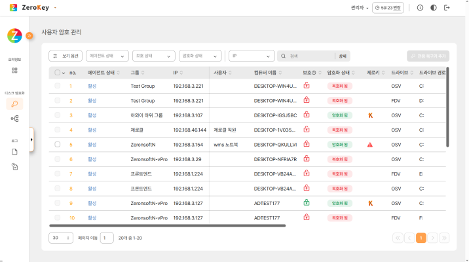Click the info icon in top bar
469x262 pixels.
point(420,8)
